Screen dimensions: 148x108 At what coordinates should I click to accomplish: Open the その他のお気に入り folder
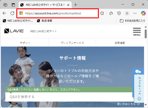tap(132, 21)
